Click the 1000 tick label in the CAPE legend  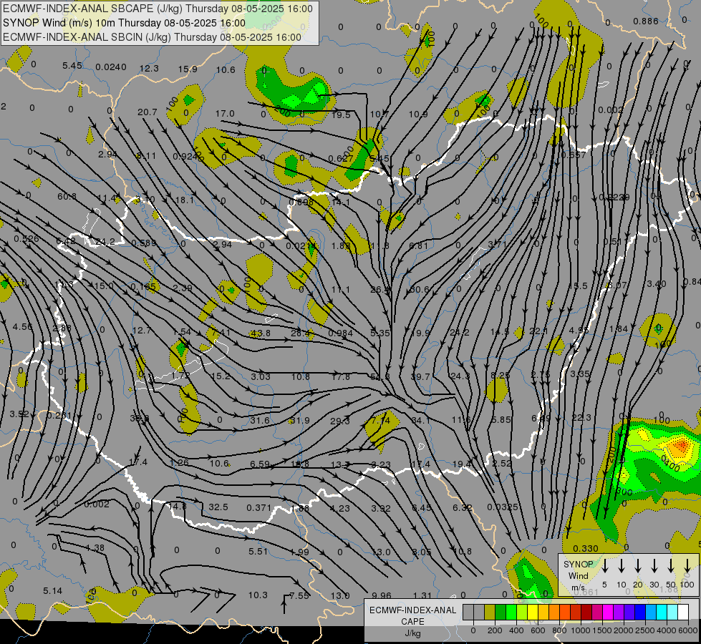(581, 630)
